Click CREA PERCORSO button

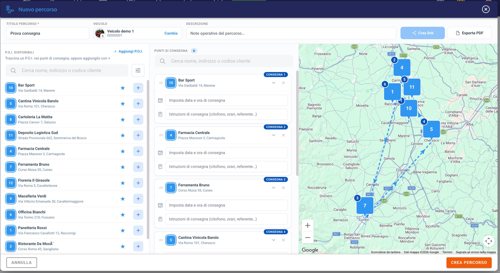469,262
